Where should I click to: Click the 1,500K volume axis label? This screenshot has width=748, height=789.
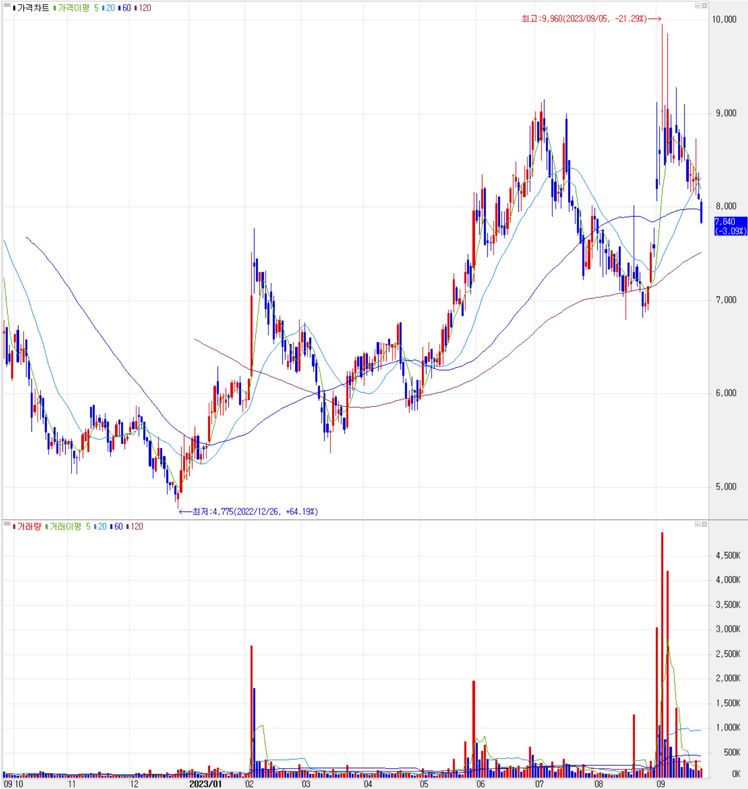coord(728,703)
